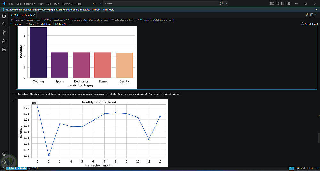This screenshot has height=171, width=320.
Task: Click the Manage link in Restricted Mode banner
Action: pyautogui.click(x=97, y=10)
